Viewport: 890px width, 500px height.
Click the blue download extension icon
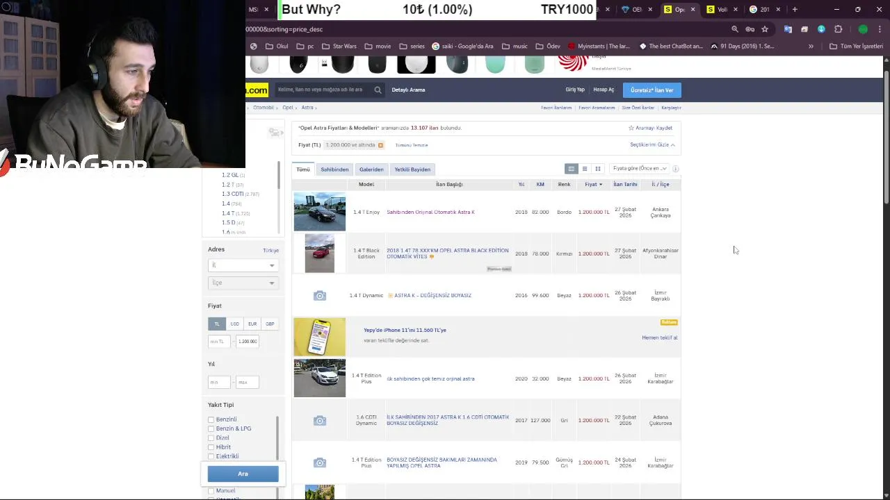pos(821,29)
